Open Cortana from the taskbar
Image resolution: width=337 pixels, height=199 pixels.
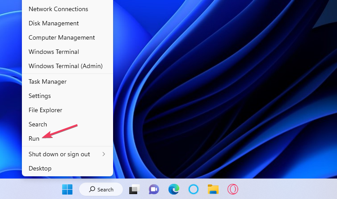pyautogui.click(x=194, y=189)
